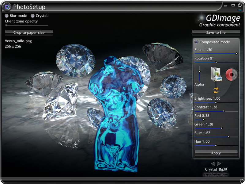245x184 pixels.
Task: Click the Rotation slider handle
Action: tap(216, 62)
